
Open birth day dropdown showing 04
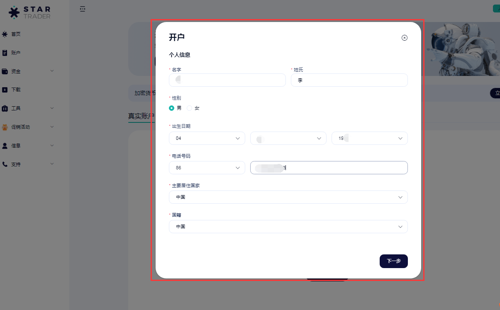(207, 138)
